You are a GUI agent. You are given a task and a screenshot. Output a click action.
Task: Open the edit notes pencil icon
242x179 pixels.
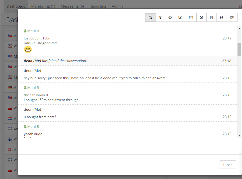(180, 17)
